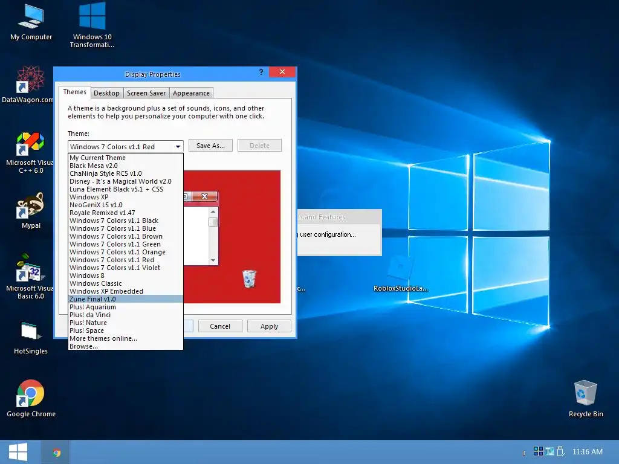Open My Computer desktop icon
Screen dimensions: 619x464
31,23
